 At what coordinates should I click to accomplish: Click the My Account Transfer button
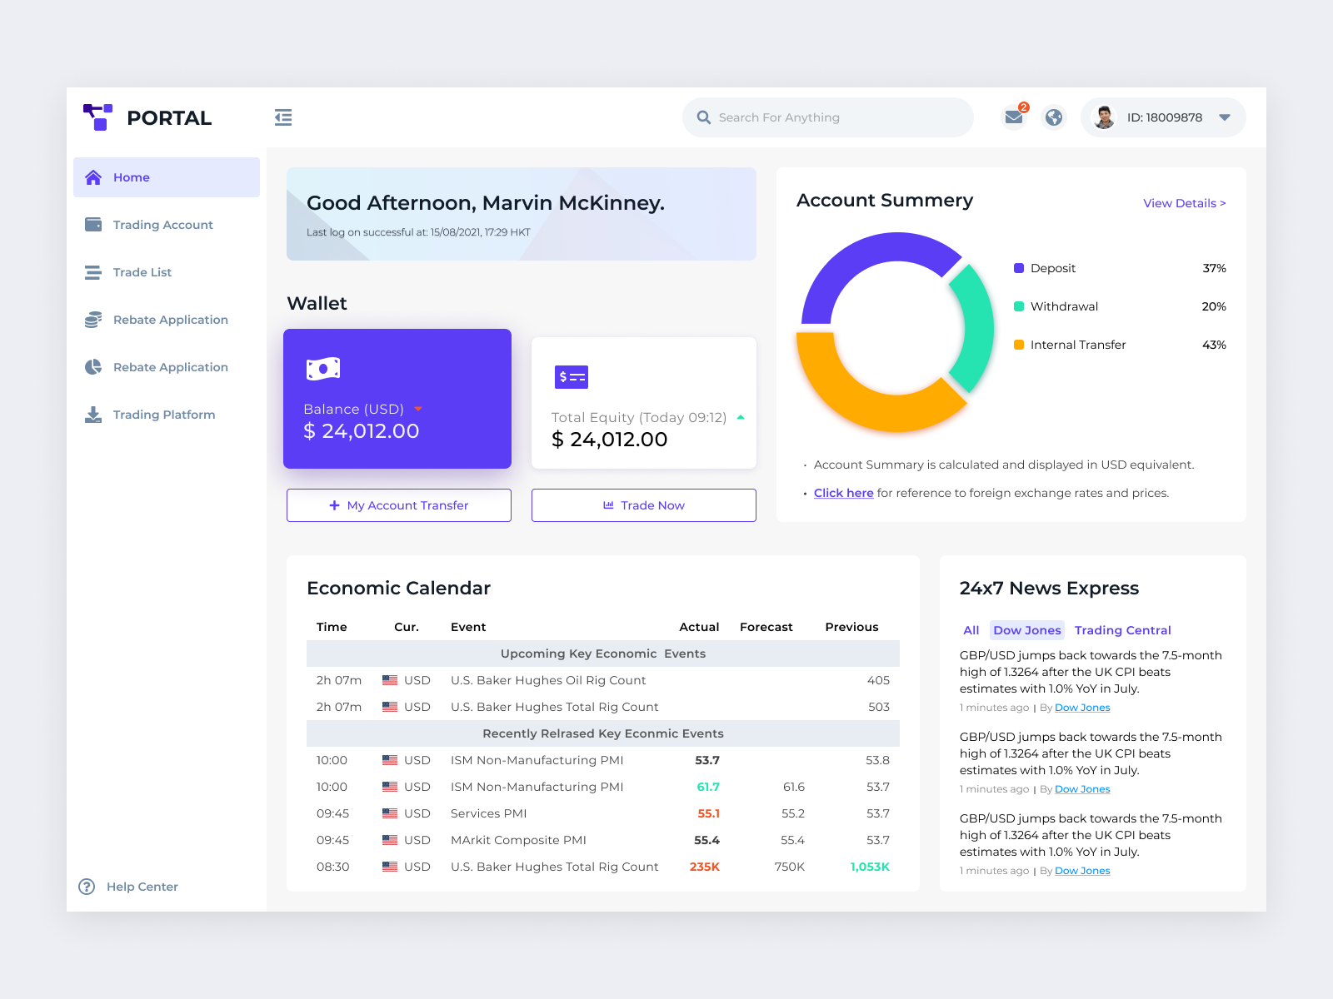pyautogui.click(x=398, y=504)
